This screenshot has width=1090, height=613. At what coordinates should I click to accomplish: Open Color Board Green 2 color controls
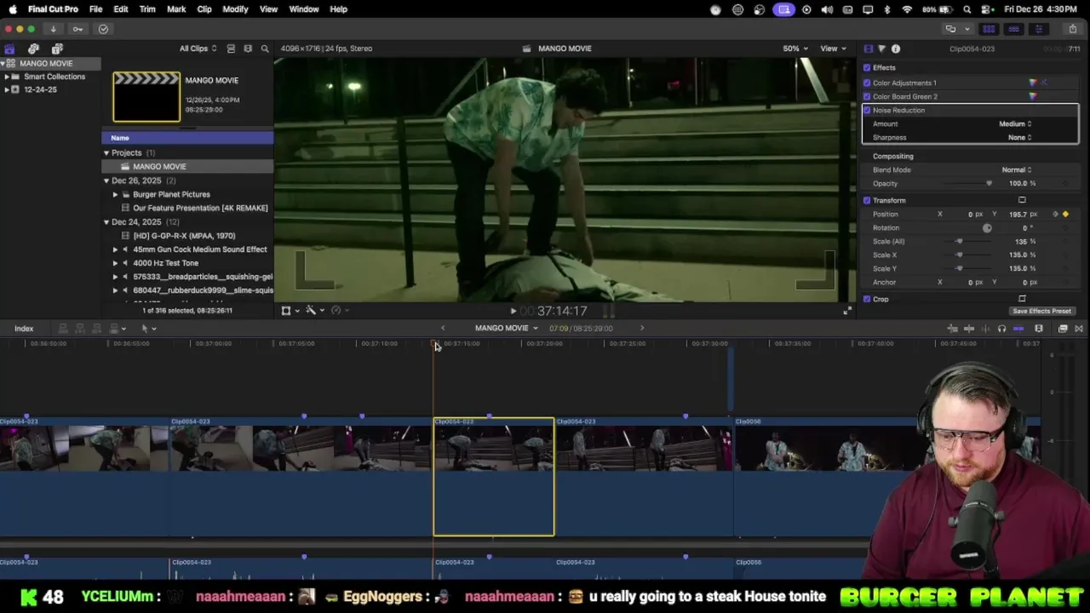click(x=1033, y=96)
